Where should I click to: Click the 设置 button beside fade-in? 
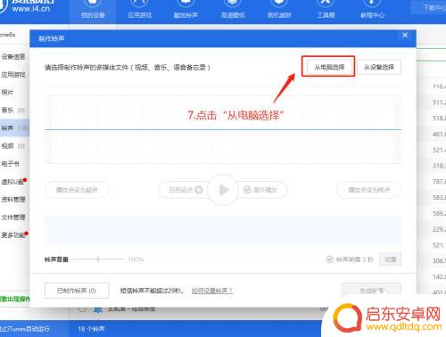point(390,259)
